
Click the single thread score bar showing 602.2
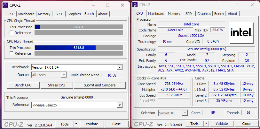point(79,27)
